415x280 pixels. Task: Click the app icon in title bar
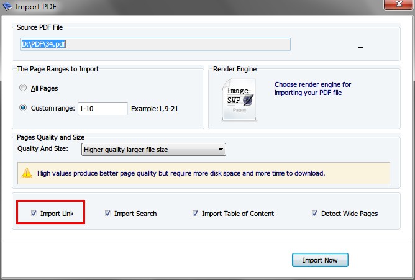point(7,6)
